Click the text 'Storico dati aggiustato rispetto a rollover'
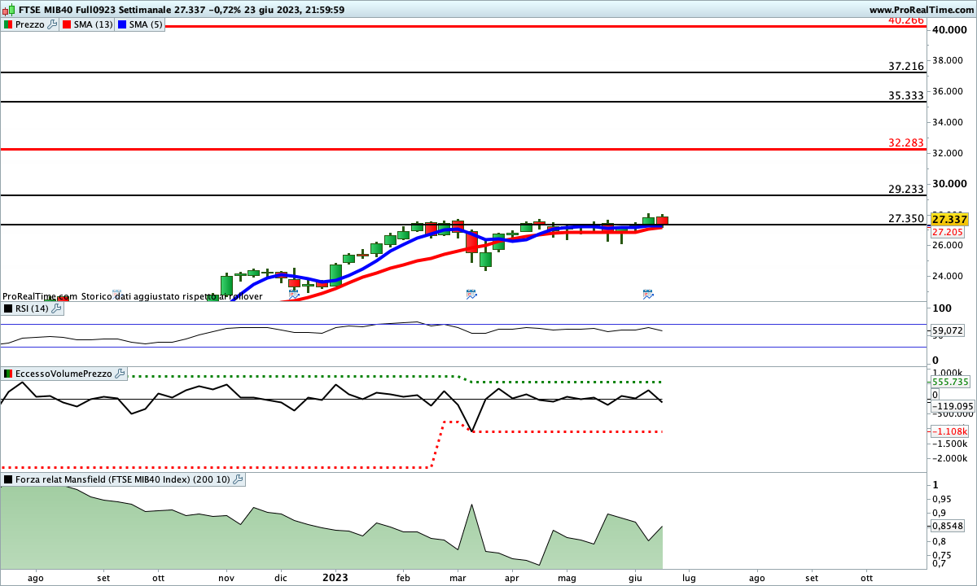Image resolution: width=977 pixels, height=586 pixels. [x=172, y=296]
